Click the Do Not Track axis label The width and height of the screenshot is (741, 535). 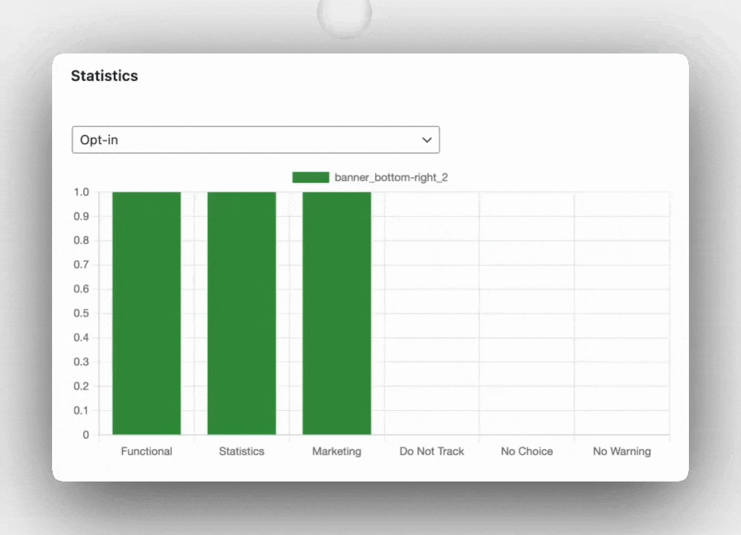pos(432,451)
